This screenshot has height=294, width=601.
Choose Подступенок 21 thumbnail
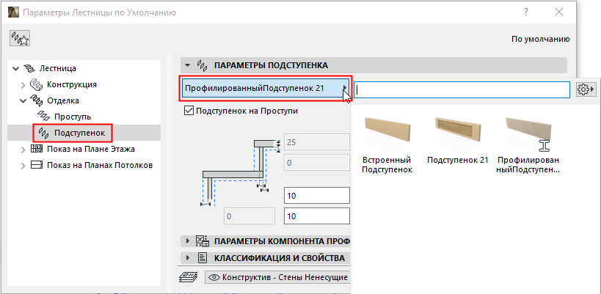(x=458, y=141)
